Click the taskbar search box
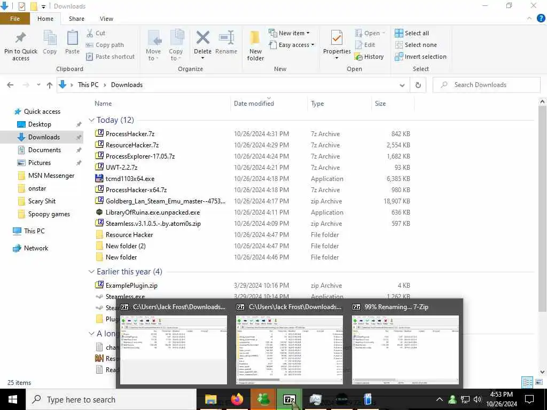The height and width of the screenshot is (410, 547). coord(111,399)
